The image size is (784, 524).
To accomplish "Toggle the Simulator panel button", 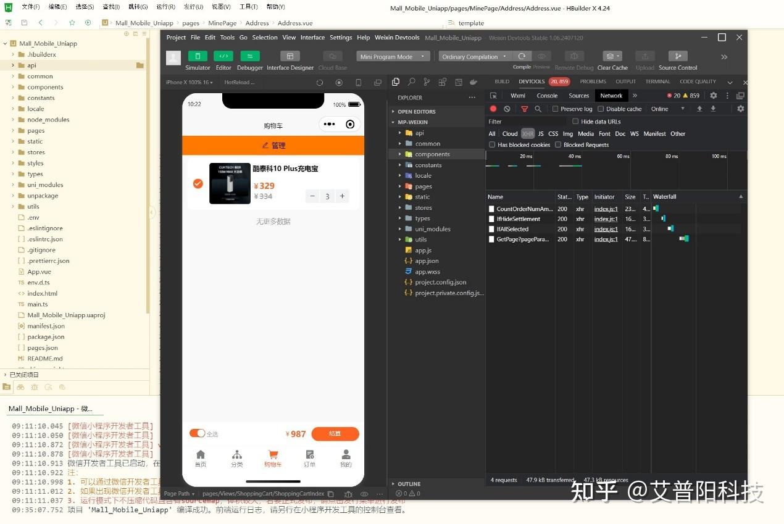I will click(x=198, y=56).
